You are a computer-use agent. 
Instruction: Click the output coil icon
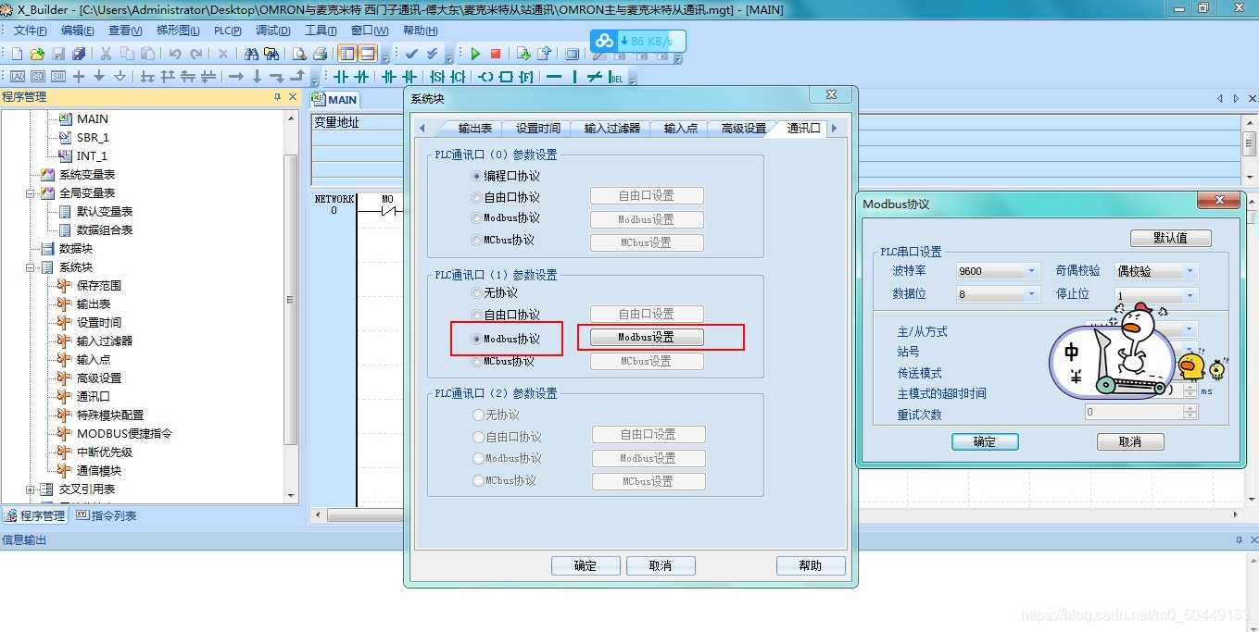coord(485,76)
